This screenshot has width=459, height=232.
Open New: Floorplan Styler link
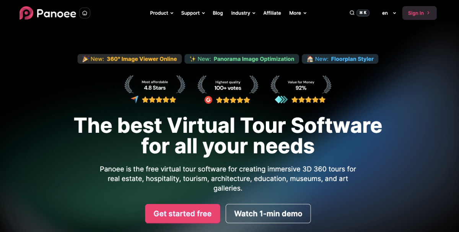click(x=340, y=59)
